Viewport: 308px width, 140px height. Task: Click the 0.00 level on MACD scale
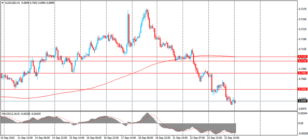pyautogui.click(x=300, y=123)
